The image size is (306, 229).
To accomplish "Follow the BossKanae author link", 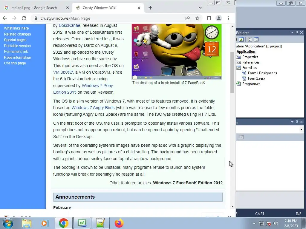I will pos(69,26).
